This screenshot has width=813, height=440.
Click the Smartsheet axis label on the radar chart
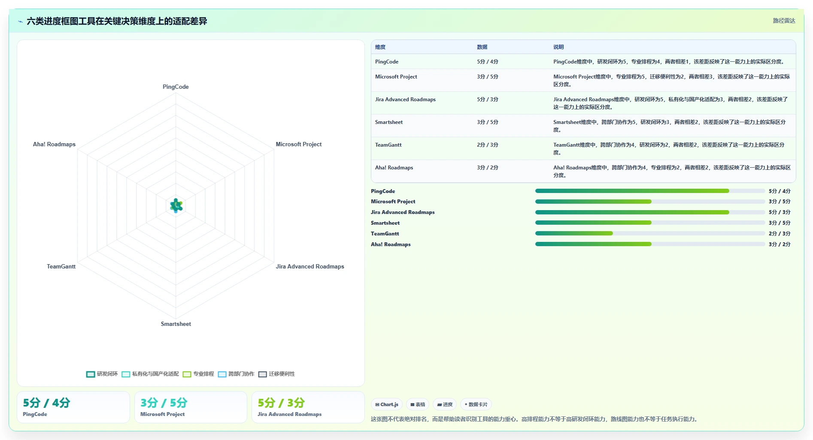(176, 324)
